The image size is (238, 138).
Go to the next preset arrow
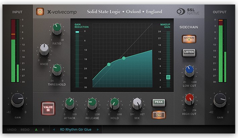pyautogui.click(x=98, y=130)
